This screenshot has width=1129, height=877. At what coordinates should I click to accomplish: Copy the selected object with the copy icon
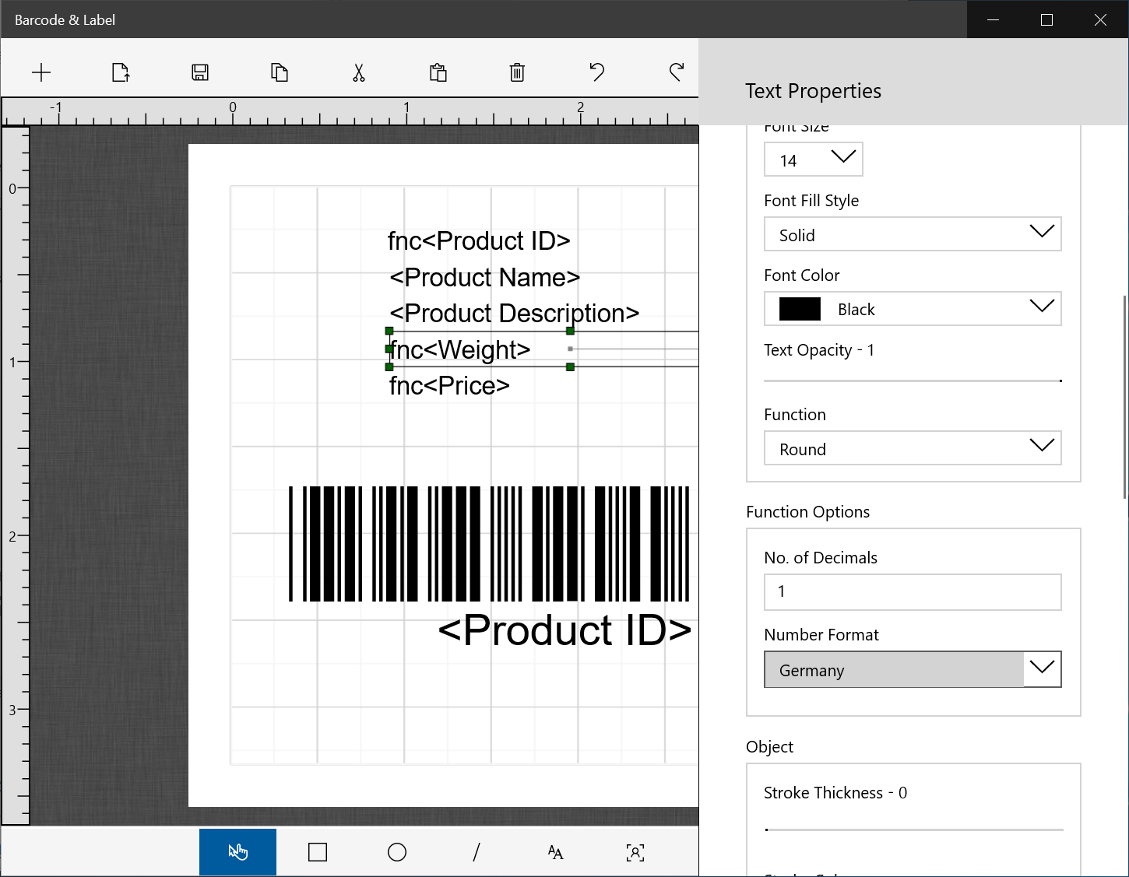point(280,73)
